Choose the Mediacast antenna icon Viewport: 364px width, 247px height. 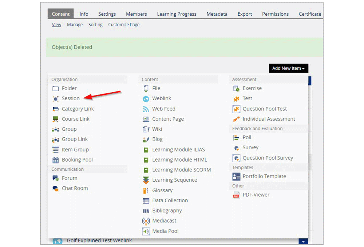(x=146, y=221)
